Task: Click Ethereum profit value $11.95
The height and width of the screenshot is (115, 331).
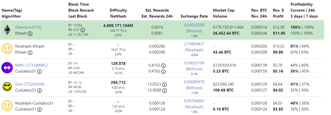Action: pyautogui.click(x=279, y=33)
